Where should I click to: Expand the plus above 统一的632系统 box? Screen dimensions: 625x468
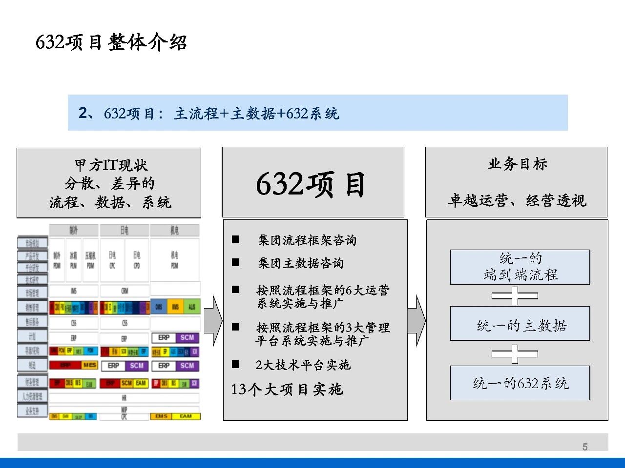[515, 353]
